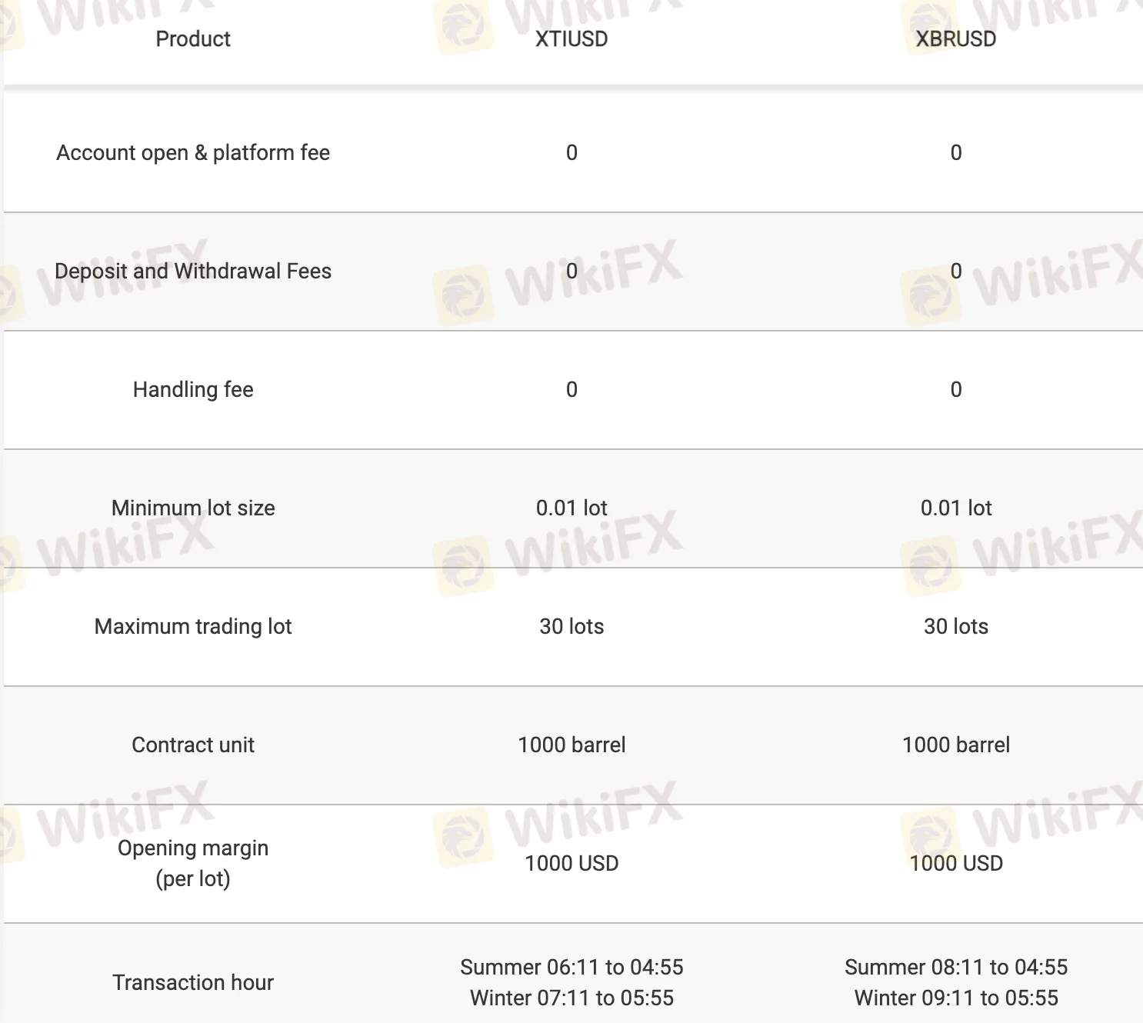Click "Winter 09:11 to 05:55" under XBRUSD
This screenshot has width=1143, height=1023.
[955, 998]
